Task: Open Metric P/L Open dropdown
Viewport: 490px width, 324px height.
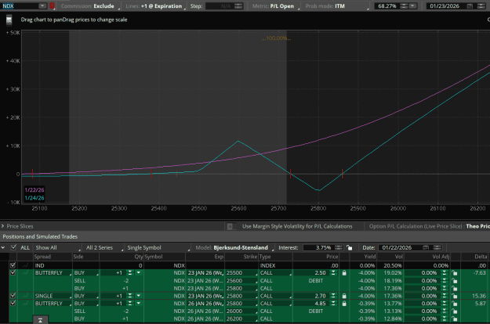Action: 275,6
